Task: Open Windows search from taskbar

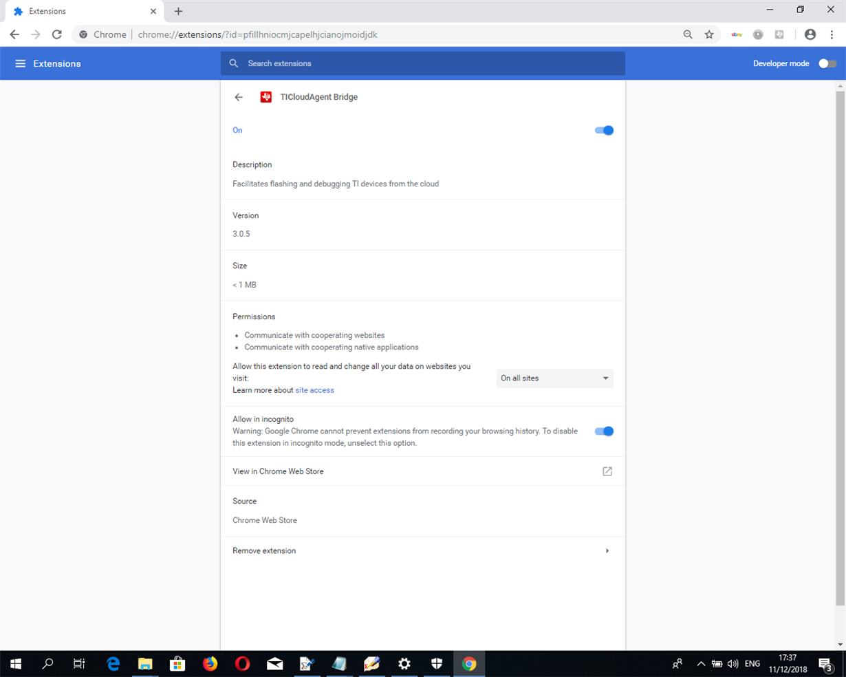Action: (47, 664)
